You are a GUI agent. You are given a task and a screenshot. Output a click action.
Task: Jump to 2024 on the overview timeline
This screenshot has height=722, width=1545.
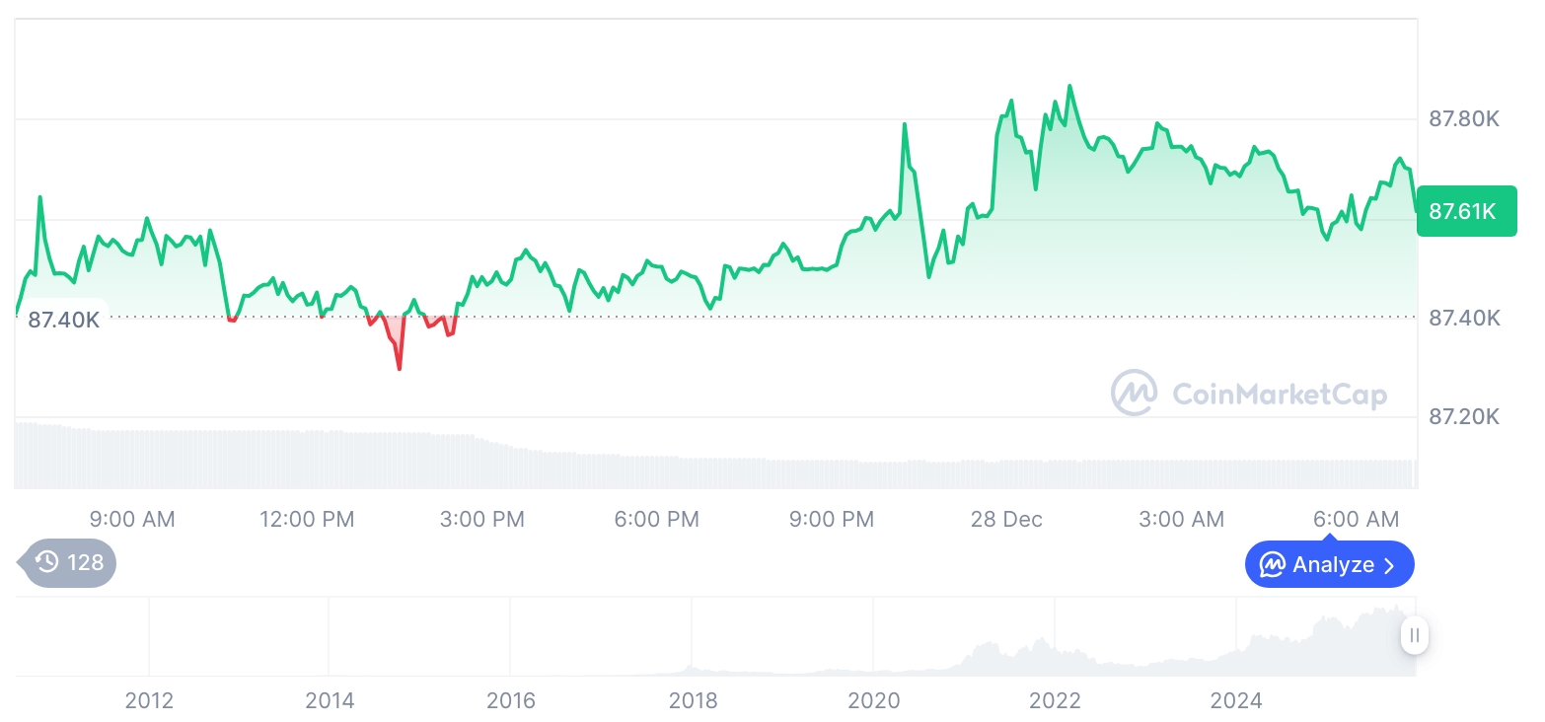coord(1236,700)
